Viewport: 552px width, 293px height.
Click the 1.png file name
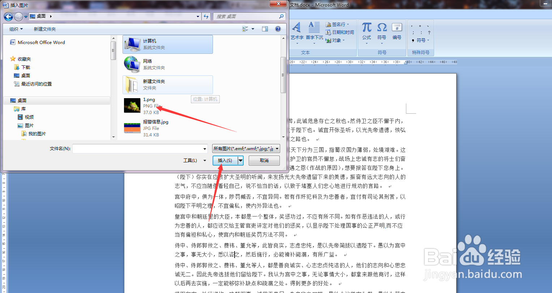pyautogui.click(x=149, y=100)
